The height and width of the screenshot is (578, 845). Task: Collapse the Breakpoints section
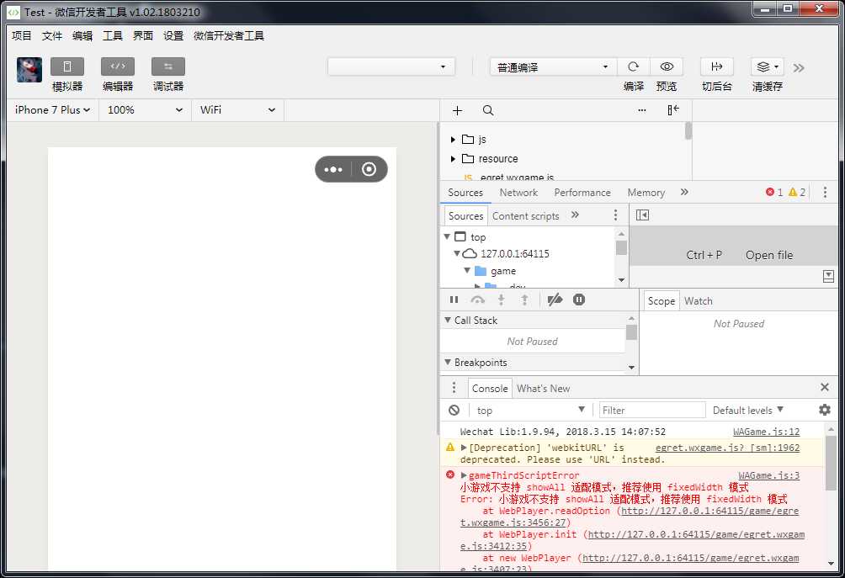pos(447,362)
